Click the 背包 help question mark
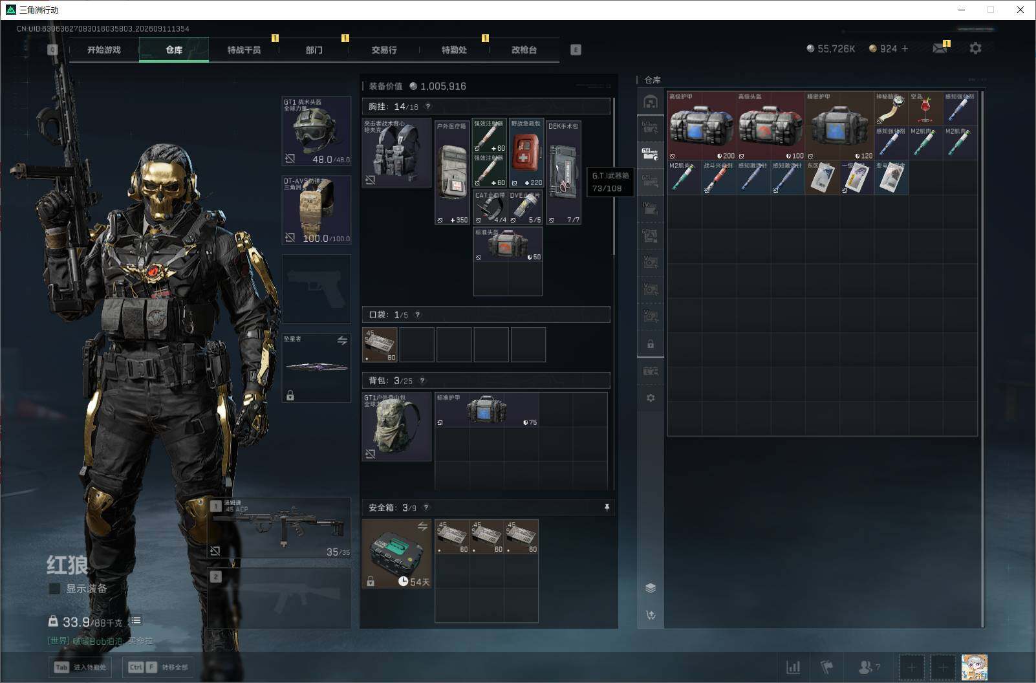1036x683 pixels. click(x=422, y=381)
